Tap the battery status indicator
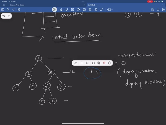This screenshot has height=125, width=166. [163, 2]
